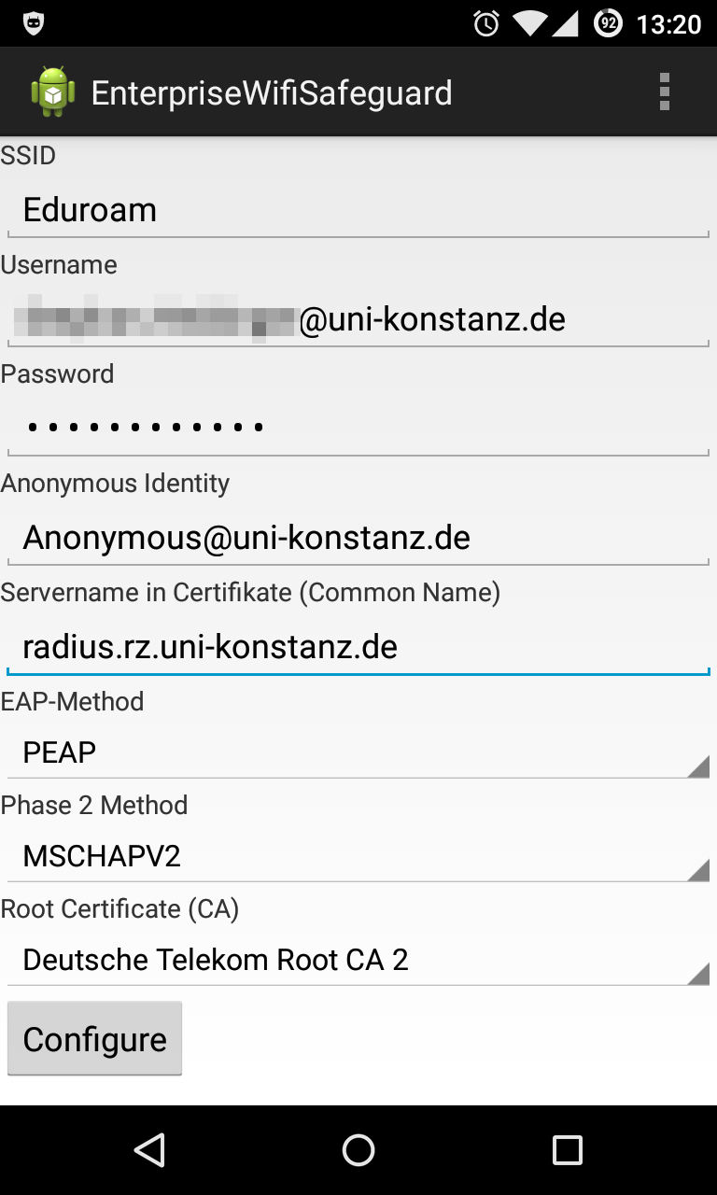Click the Username label

(59, 265)
